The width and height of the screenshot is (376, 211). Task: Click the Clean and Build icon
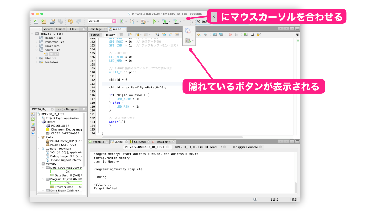click(x=143, y=21)
